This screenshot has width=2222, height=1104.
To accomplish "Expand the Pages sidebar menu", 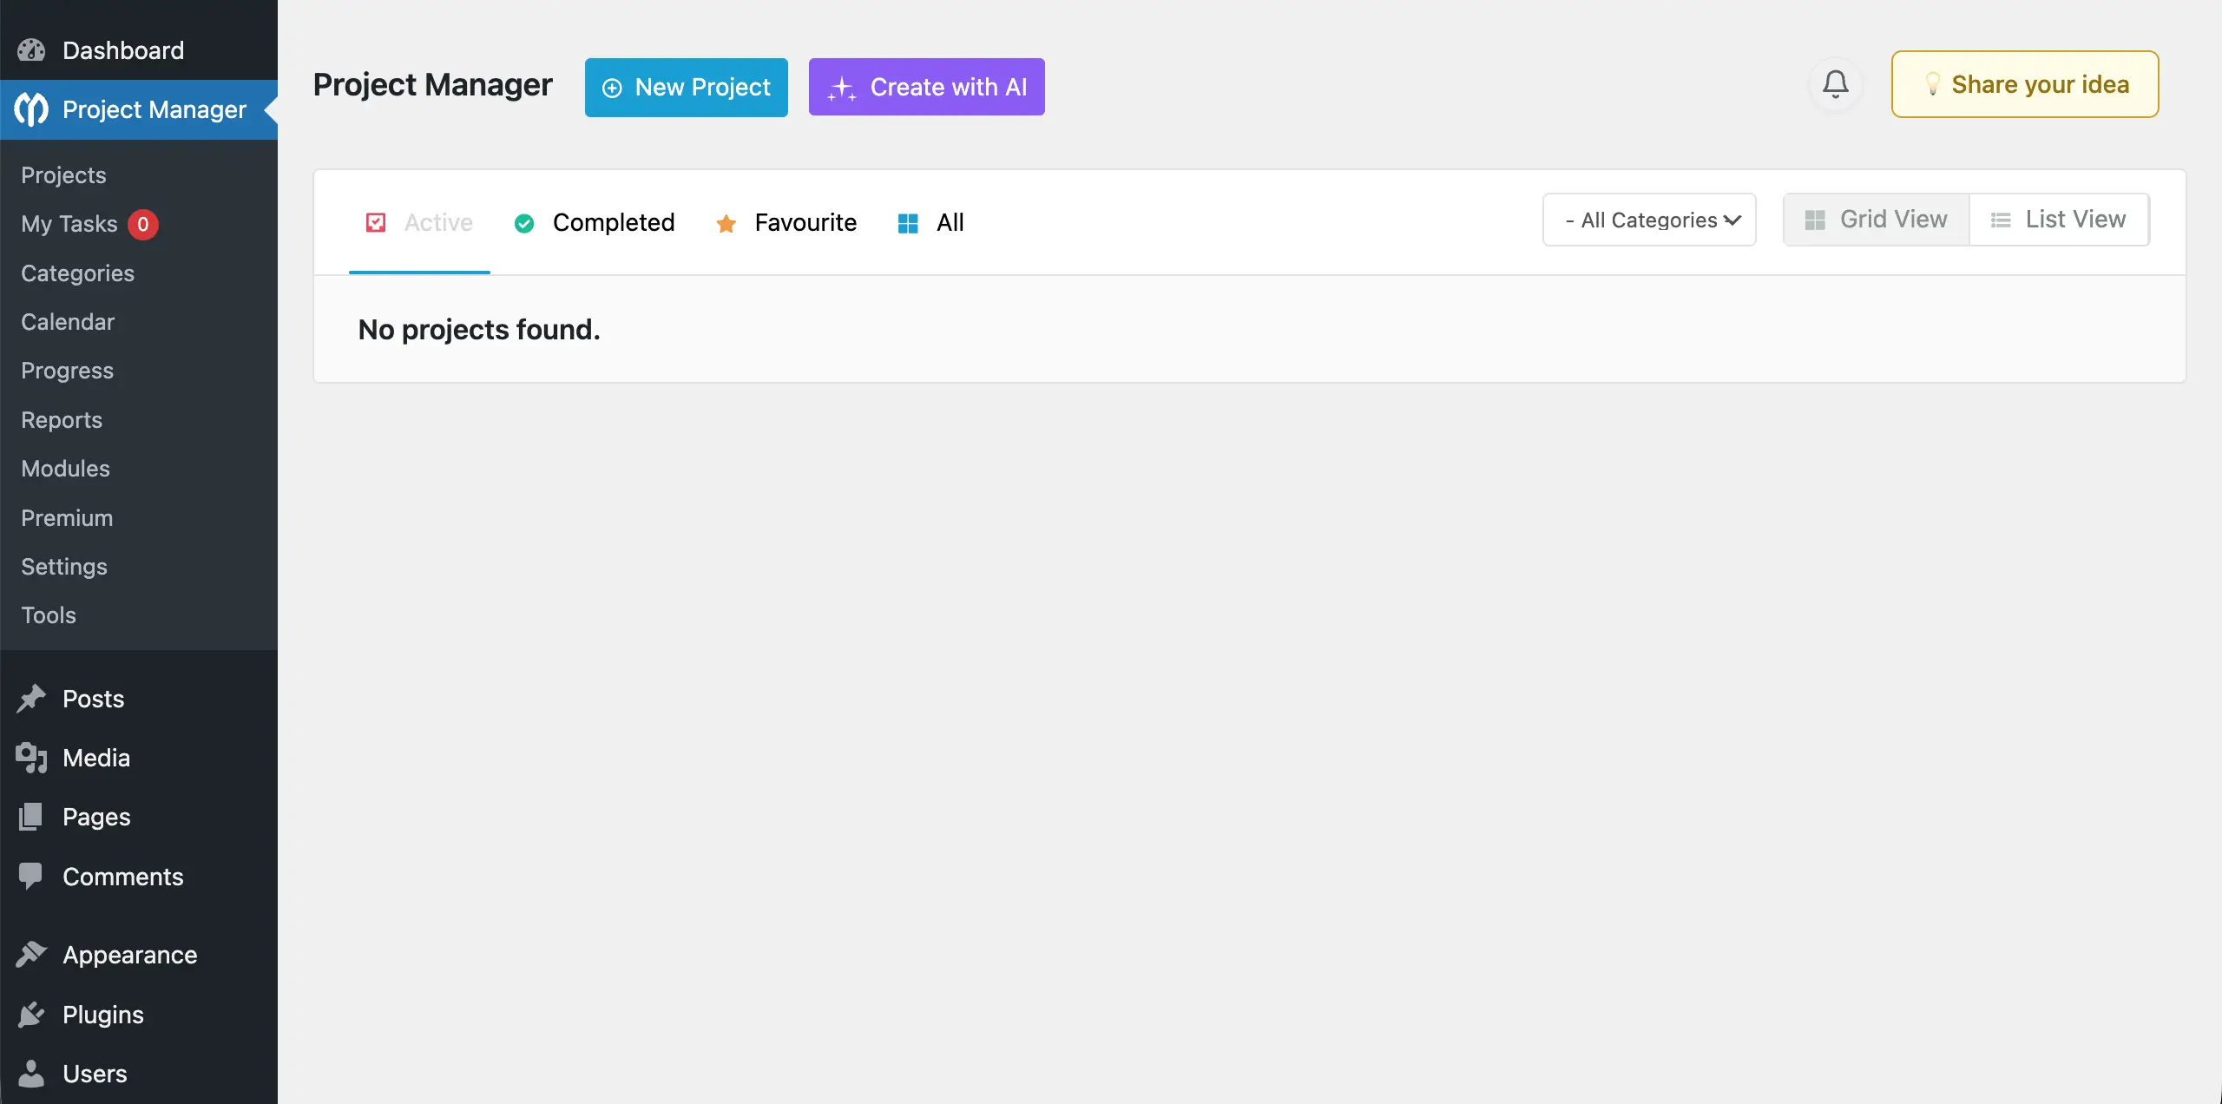I will point(95,817).
